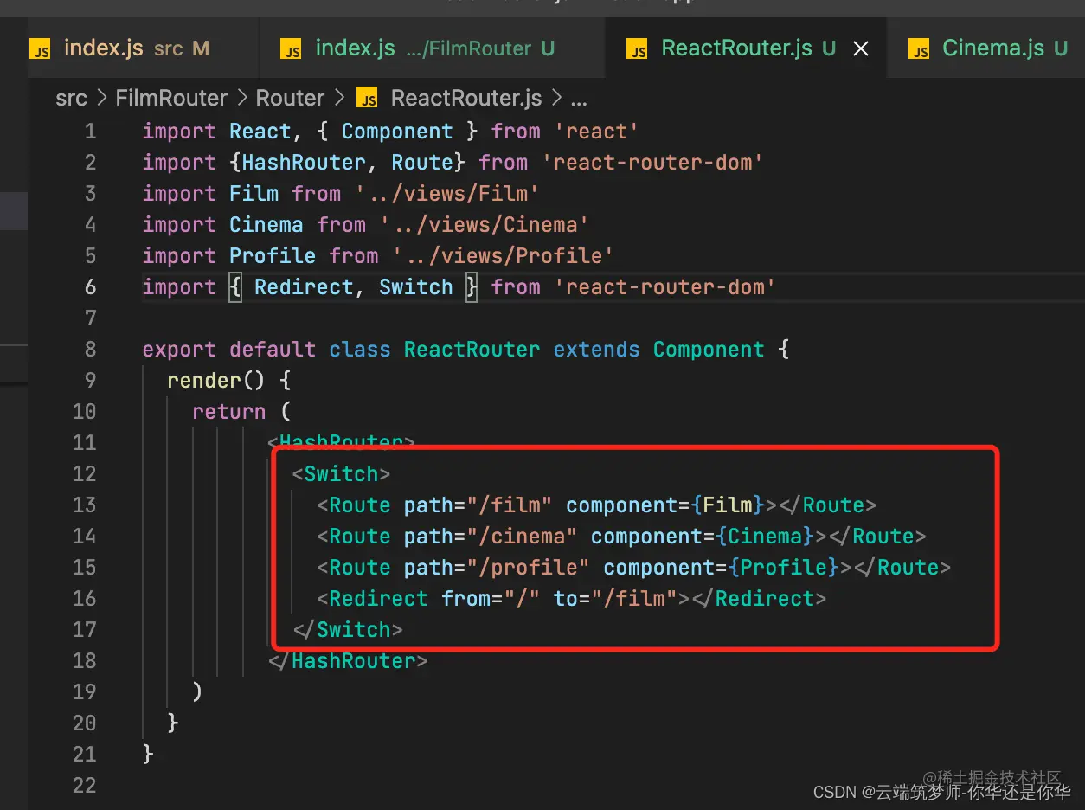The image size is (1085, 810).
Task: Click closing Switch tag on line 17
Action: (348, 630)
